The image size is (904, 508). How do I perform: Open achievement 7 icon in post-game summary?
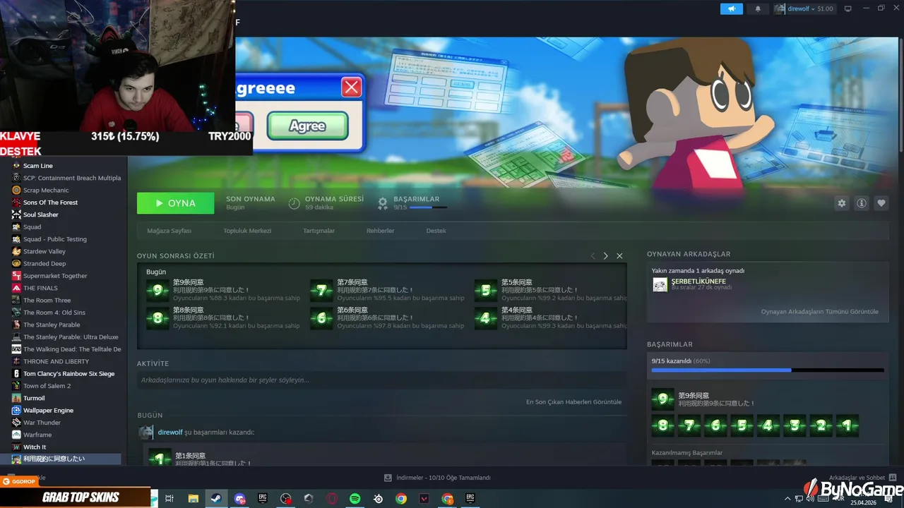(x=321, y=290)
